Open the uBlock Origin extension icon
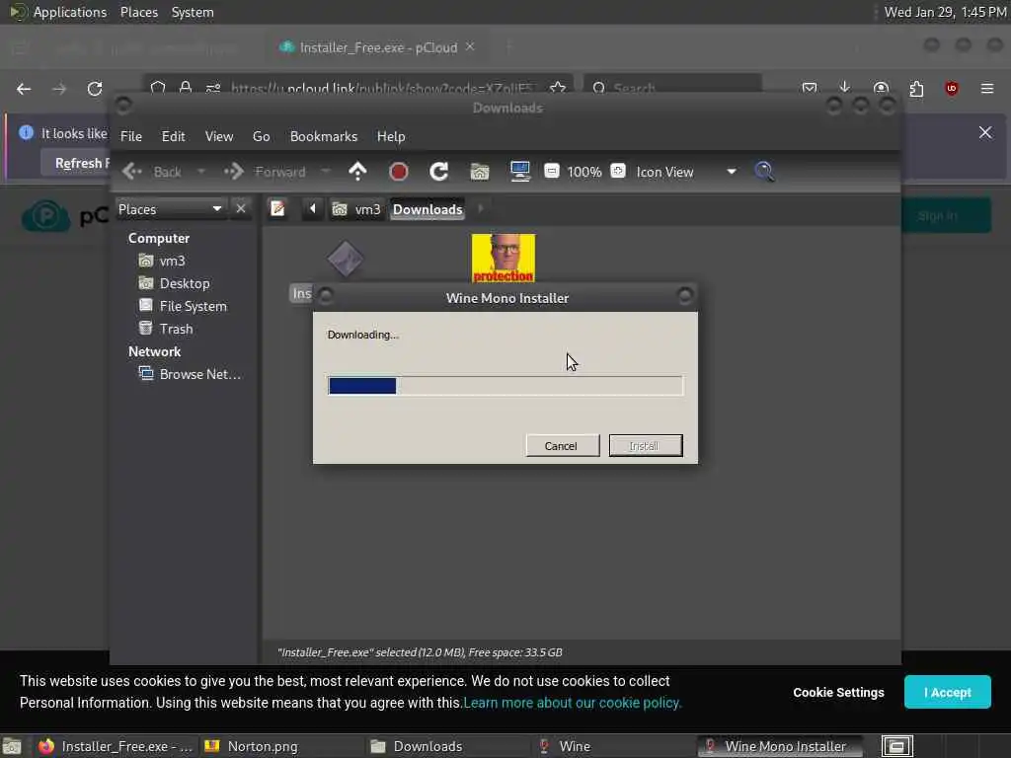The width and height of the screenshot is (1011, 758). (x=951, y=88)
